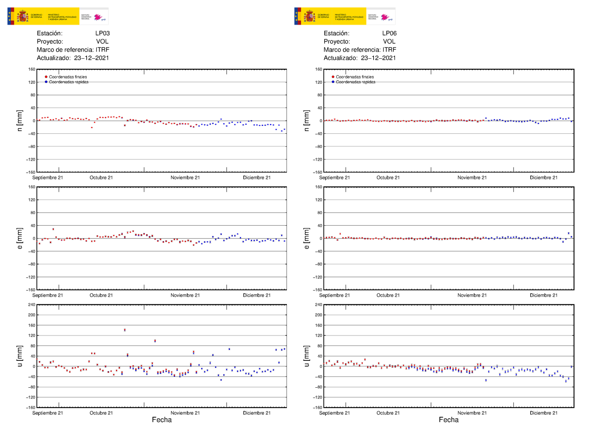The width and height of the screenshot is (596, 437).
Task: Click red Coordenadas finales legend dot in LP03 plot
Action: click(x=46, y=77)
